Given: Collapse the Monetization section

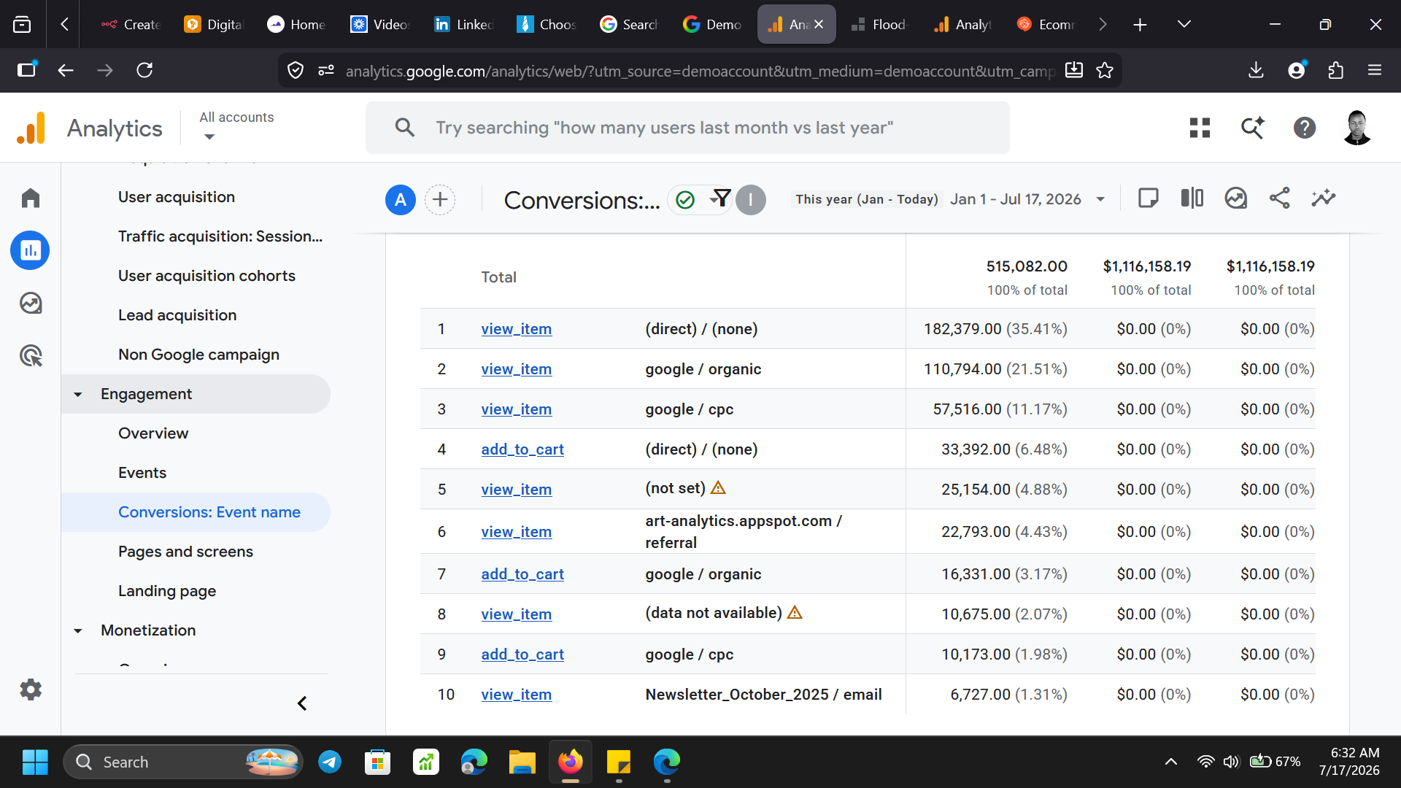Looking at the screenshot, I should click(78, 630).
